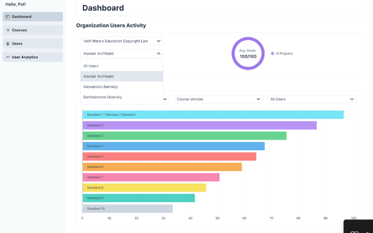Click the Dashboard icon in sidebar
Image resolution: width=373 pixels, height=233 pixels.
click(x=8, y=17)
